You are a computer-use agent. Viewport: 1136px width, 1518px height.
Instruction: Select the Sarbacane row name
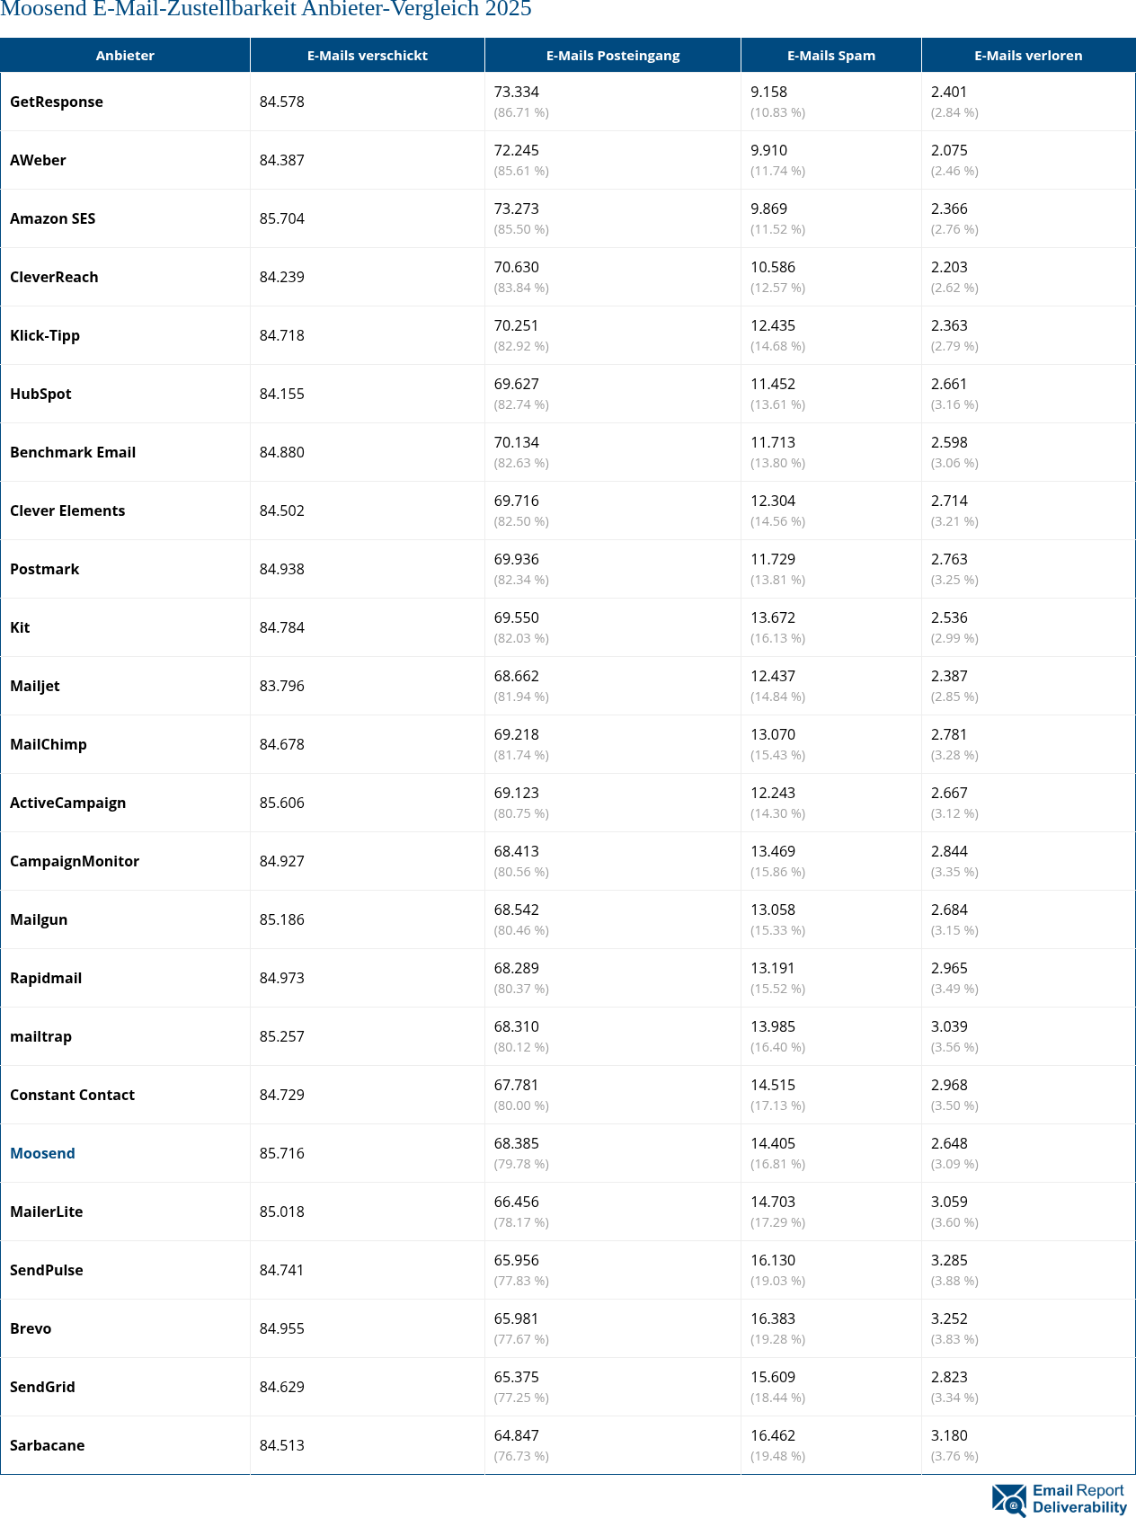pyautogui.click(x=47, y=1445)
